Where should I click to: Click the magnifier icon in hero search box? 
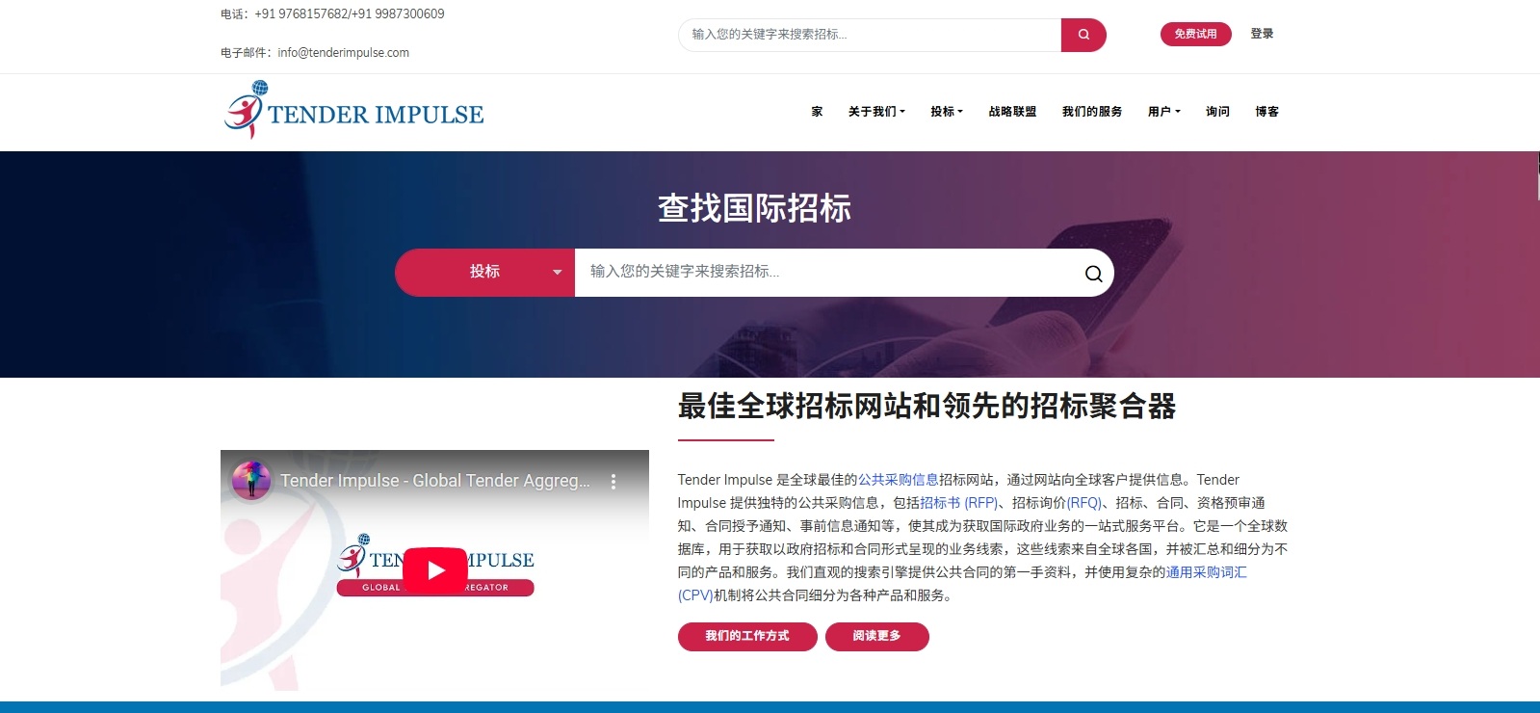tap(1093, 273)
